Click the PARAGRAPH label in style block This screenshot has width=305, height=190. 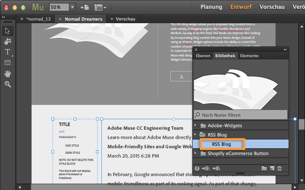(67, 137)
